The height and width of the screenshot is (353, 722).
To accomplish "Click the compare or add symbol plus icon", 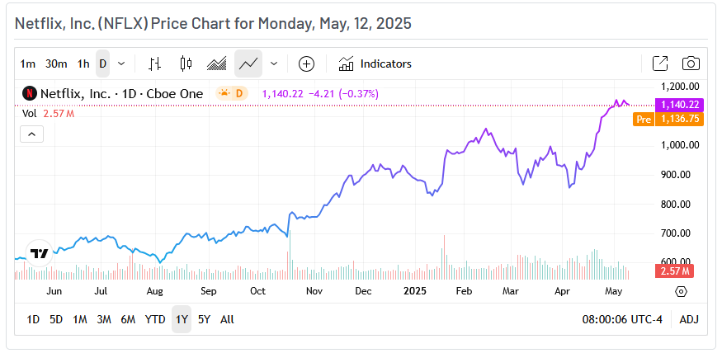I will click(x=306, y=64).
